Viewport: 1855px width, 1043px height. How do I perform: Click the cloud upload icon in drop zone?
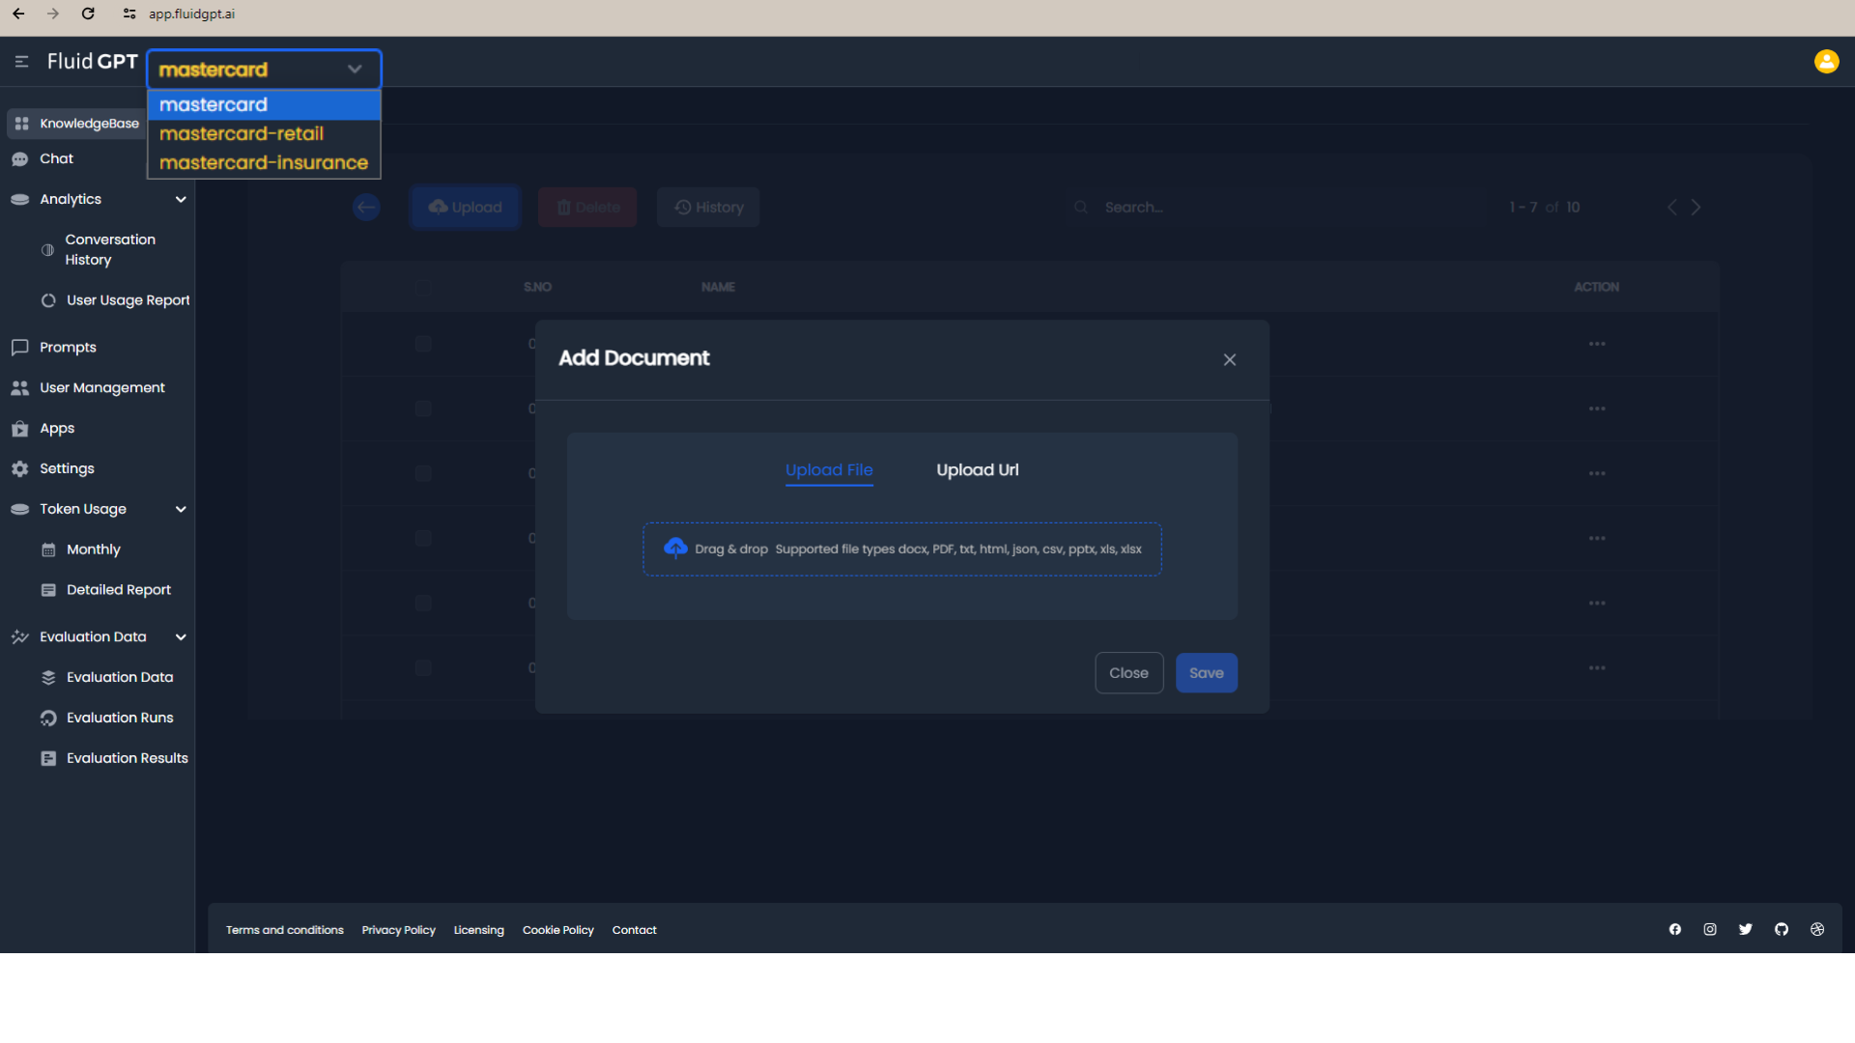pos(675,549)
